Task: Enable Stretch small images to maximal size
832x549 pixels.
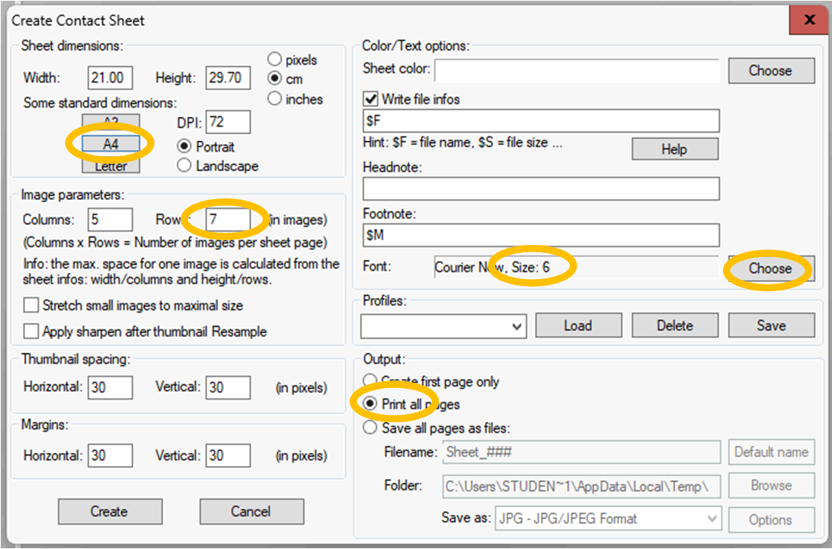Action: [31, 306]
